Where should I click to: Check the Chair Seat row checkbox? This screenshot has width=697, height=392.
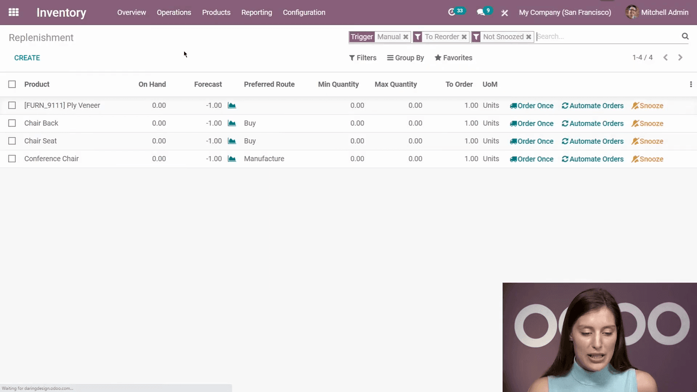click(12, 141)
